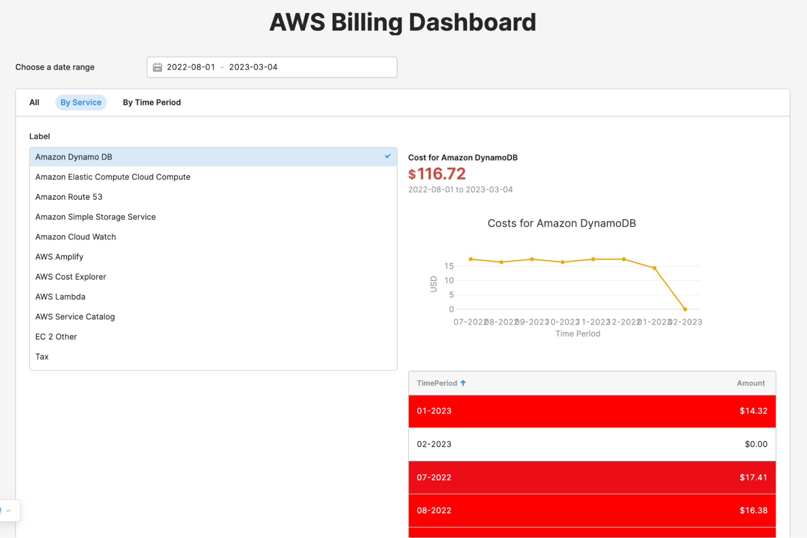Select AWS Cost Explorer service
This screenshot has width=807, height=538.
70,277
